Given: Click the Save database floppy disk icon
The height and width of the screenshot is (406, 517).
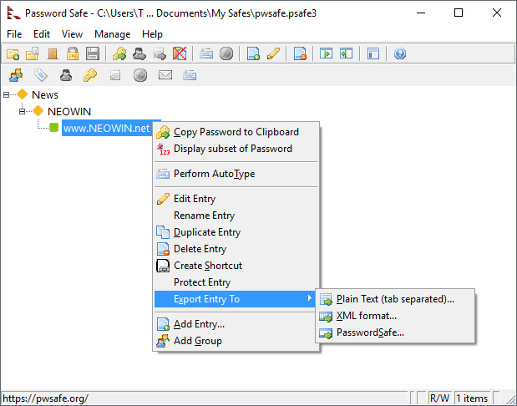Looking at the screenshot, I should [93, 54].
